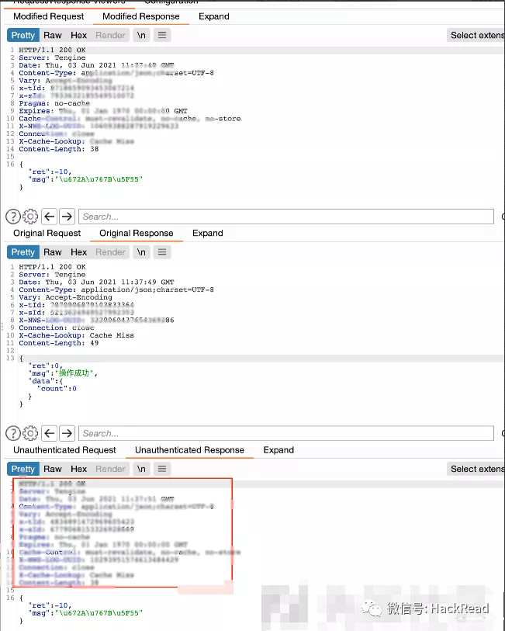The image size is (505, 631).
Task: Open Select extension dropdown in Modified Response pane
Action: [x=476, y=36]
